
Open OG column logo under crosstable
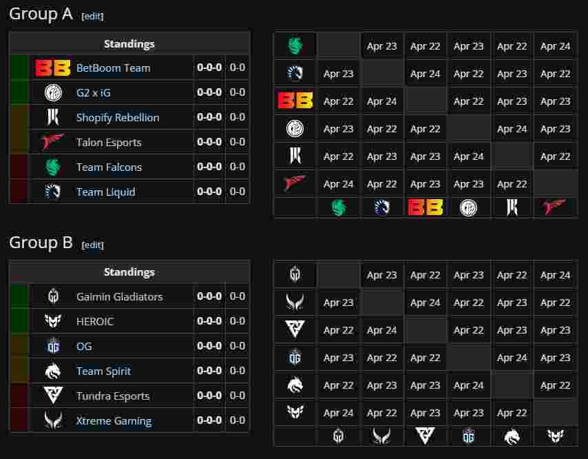point(468,436)
